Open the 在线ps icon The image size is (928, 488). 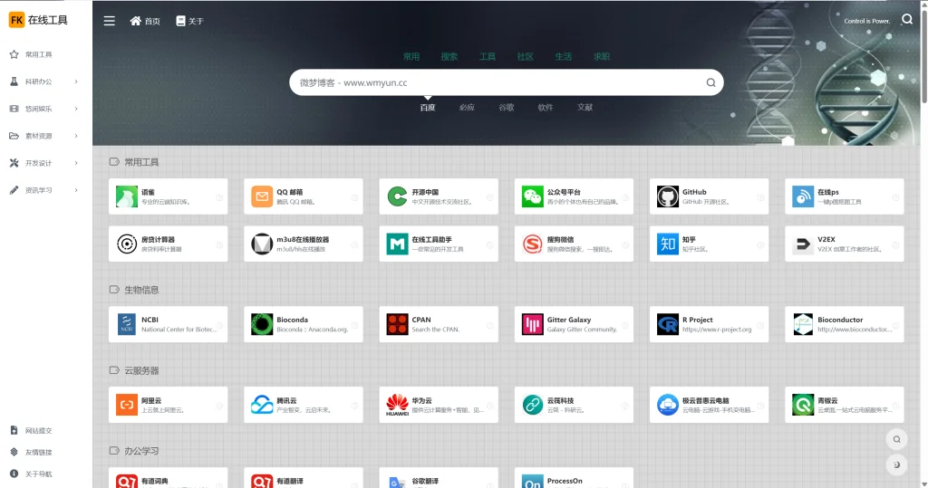[x=803, y=196]
